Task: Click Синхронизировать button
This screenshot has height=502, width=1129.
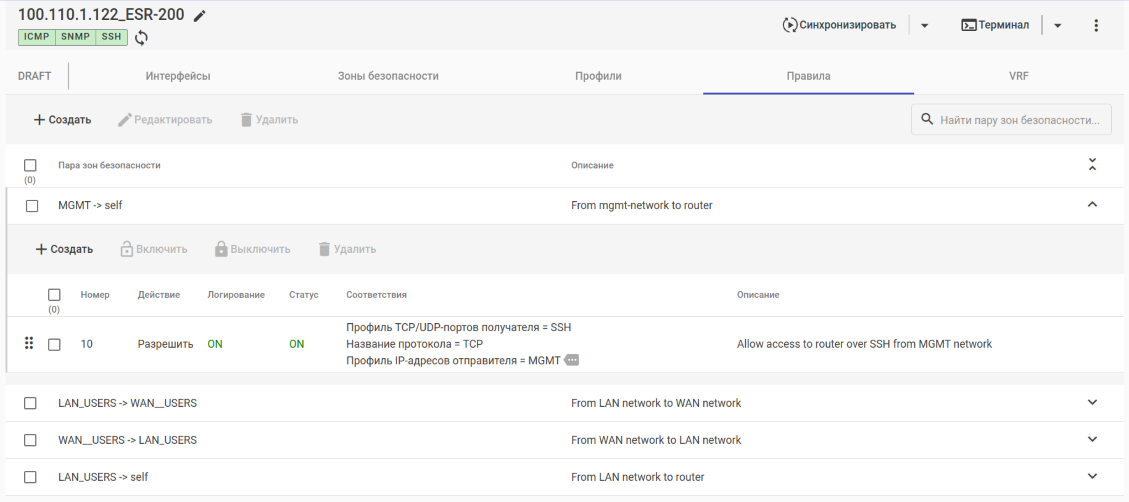Action: pos(839,25)
